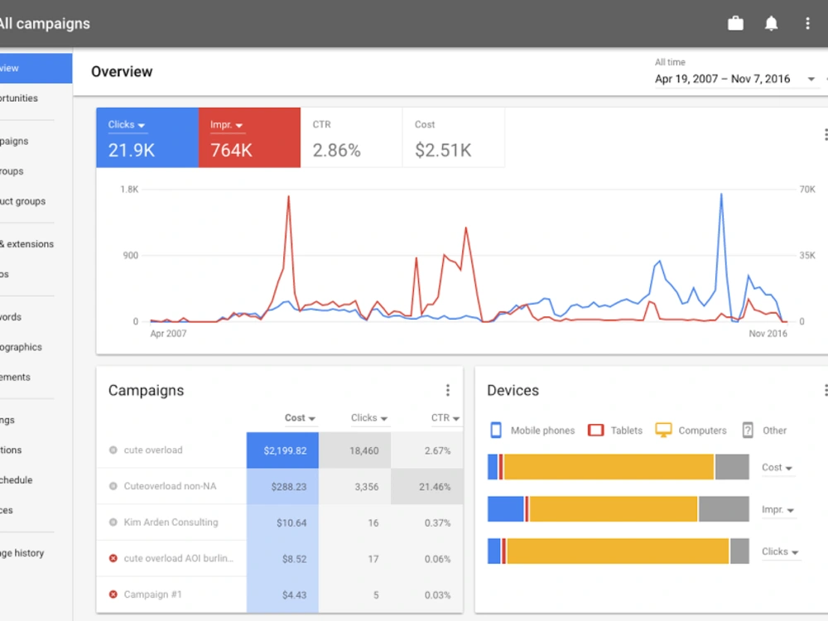828x621 pixels.
Task: Click the Overview page heading
Action: click(x=122, y=72)
